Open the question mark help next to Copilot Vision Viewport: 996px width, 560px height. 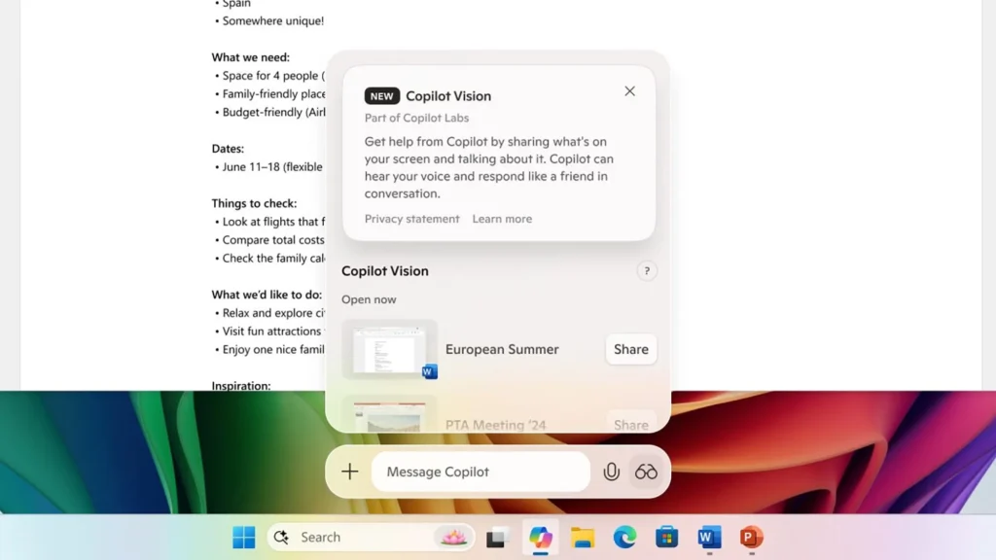tap(647, 270)
